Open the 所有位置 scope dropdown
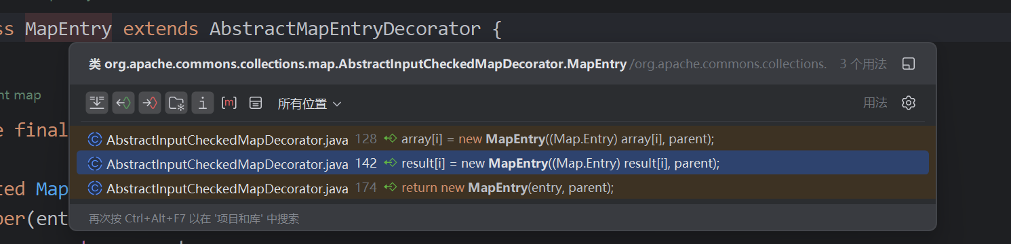 point(309,103)
